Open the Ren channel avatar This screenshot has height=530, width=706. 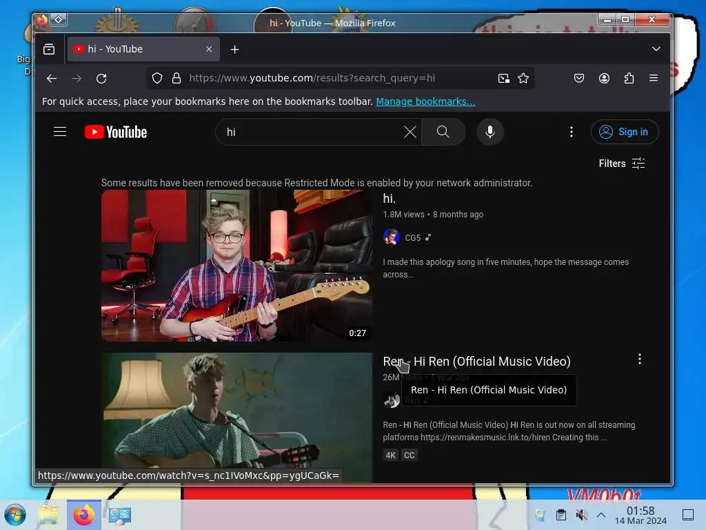coord(392,400)
